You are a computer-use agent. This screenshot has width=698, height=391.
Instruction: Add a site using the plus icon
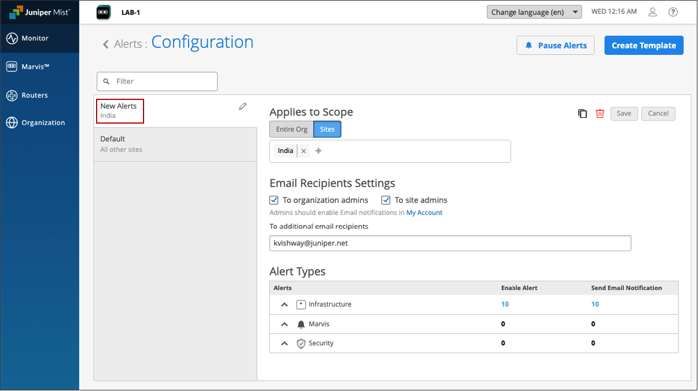[318, 151]
